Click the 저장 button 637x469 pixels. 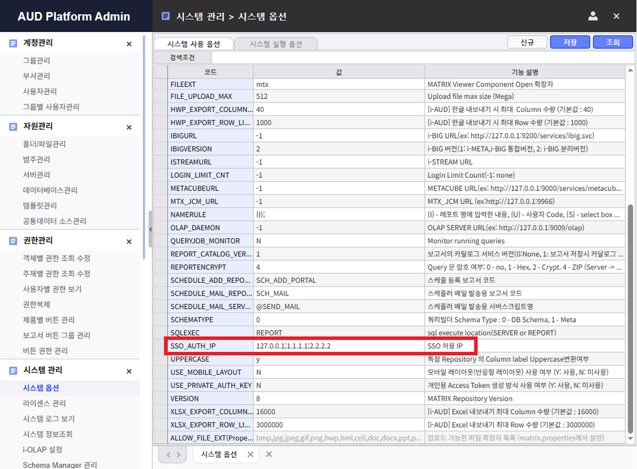[570, 42]
